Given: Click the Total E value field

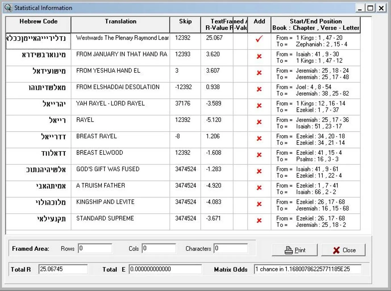Looking at the screenshot, I should [165, 269].
